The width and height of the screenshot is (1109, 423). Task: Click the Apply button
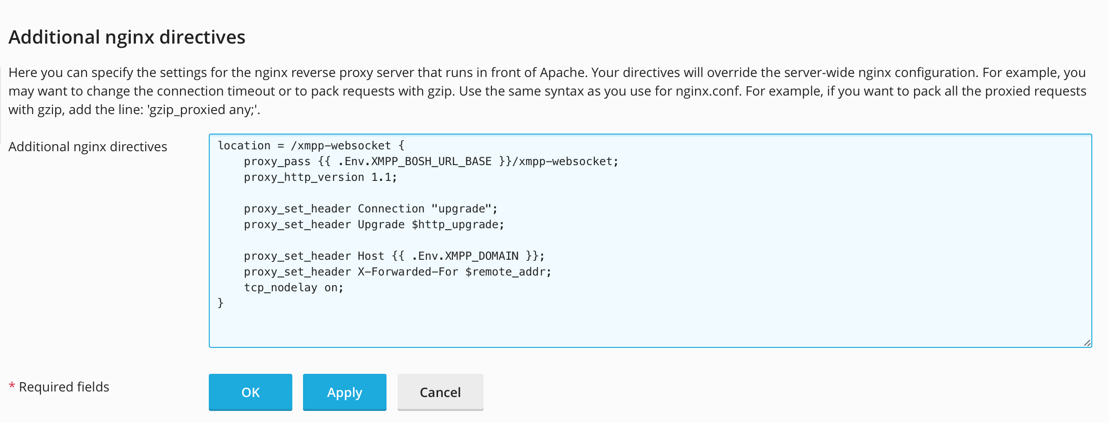pos(344,392)
